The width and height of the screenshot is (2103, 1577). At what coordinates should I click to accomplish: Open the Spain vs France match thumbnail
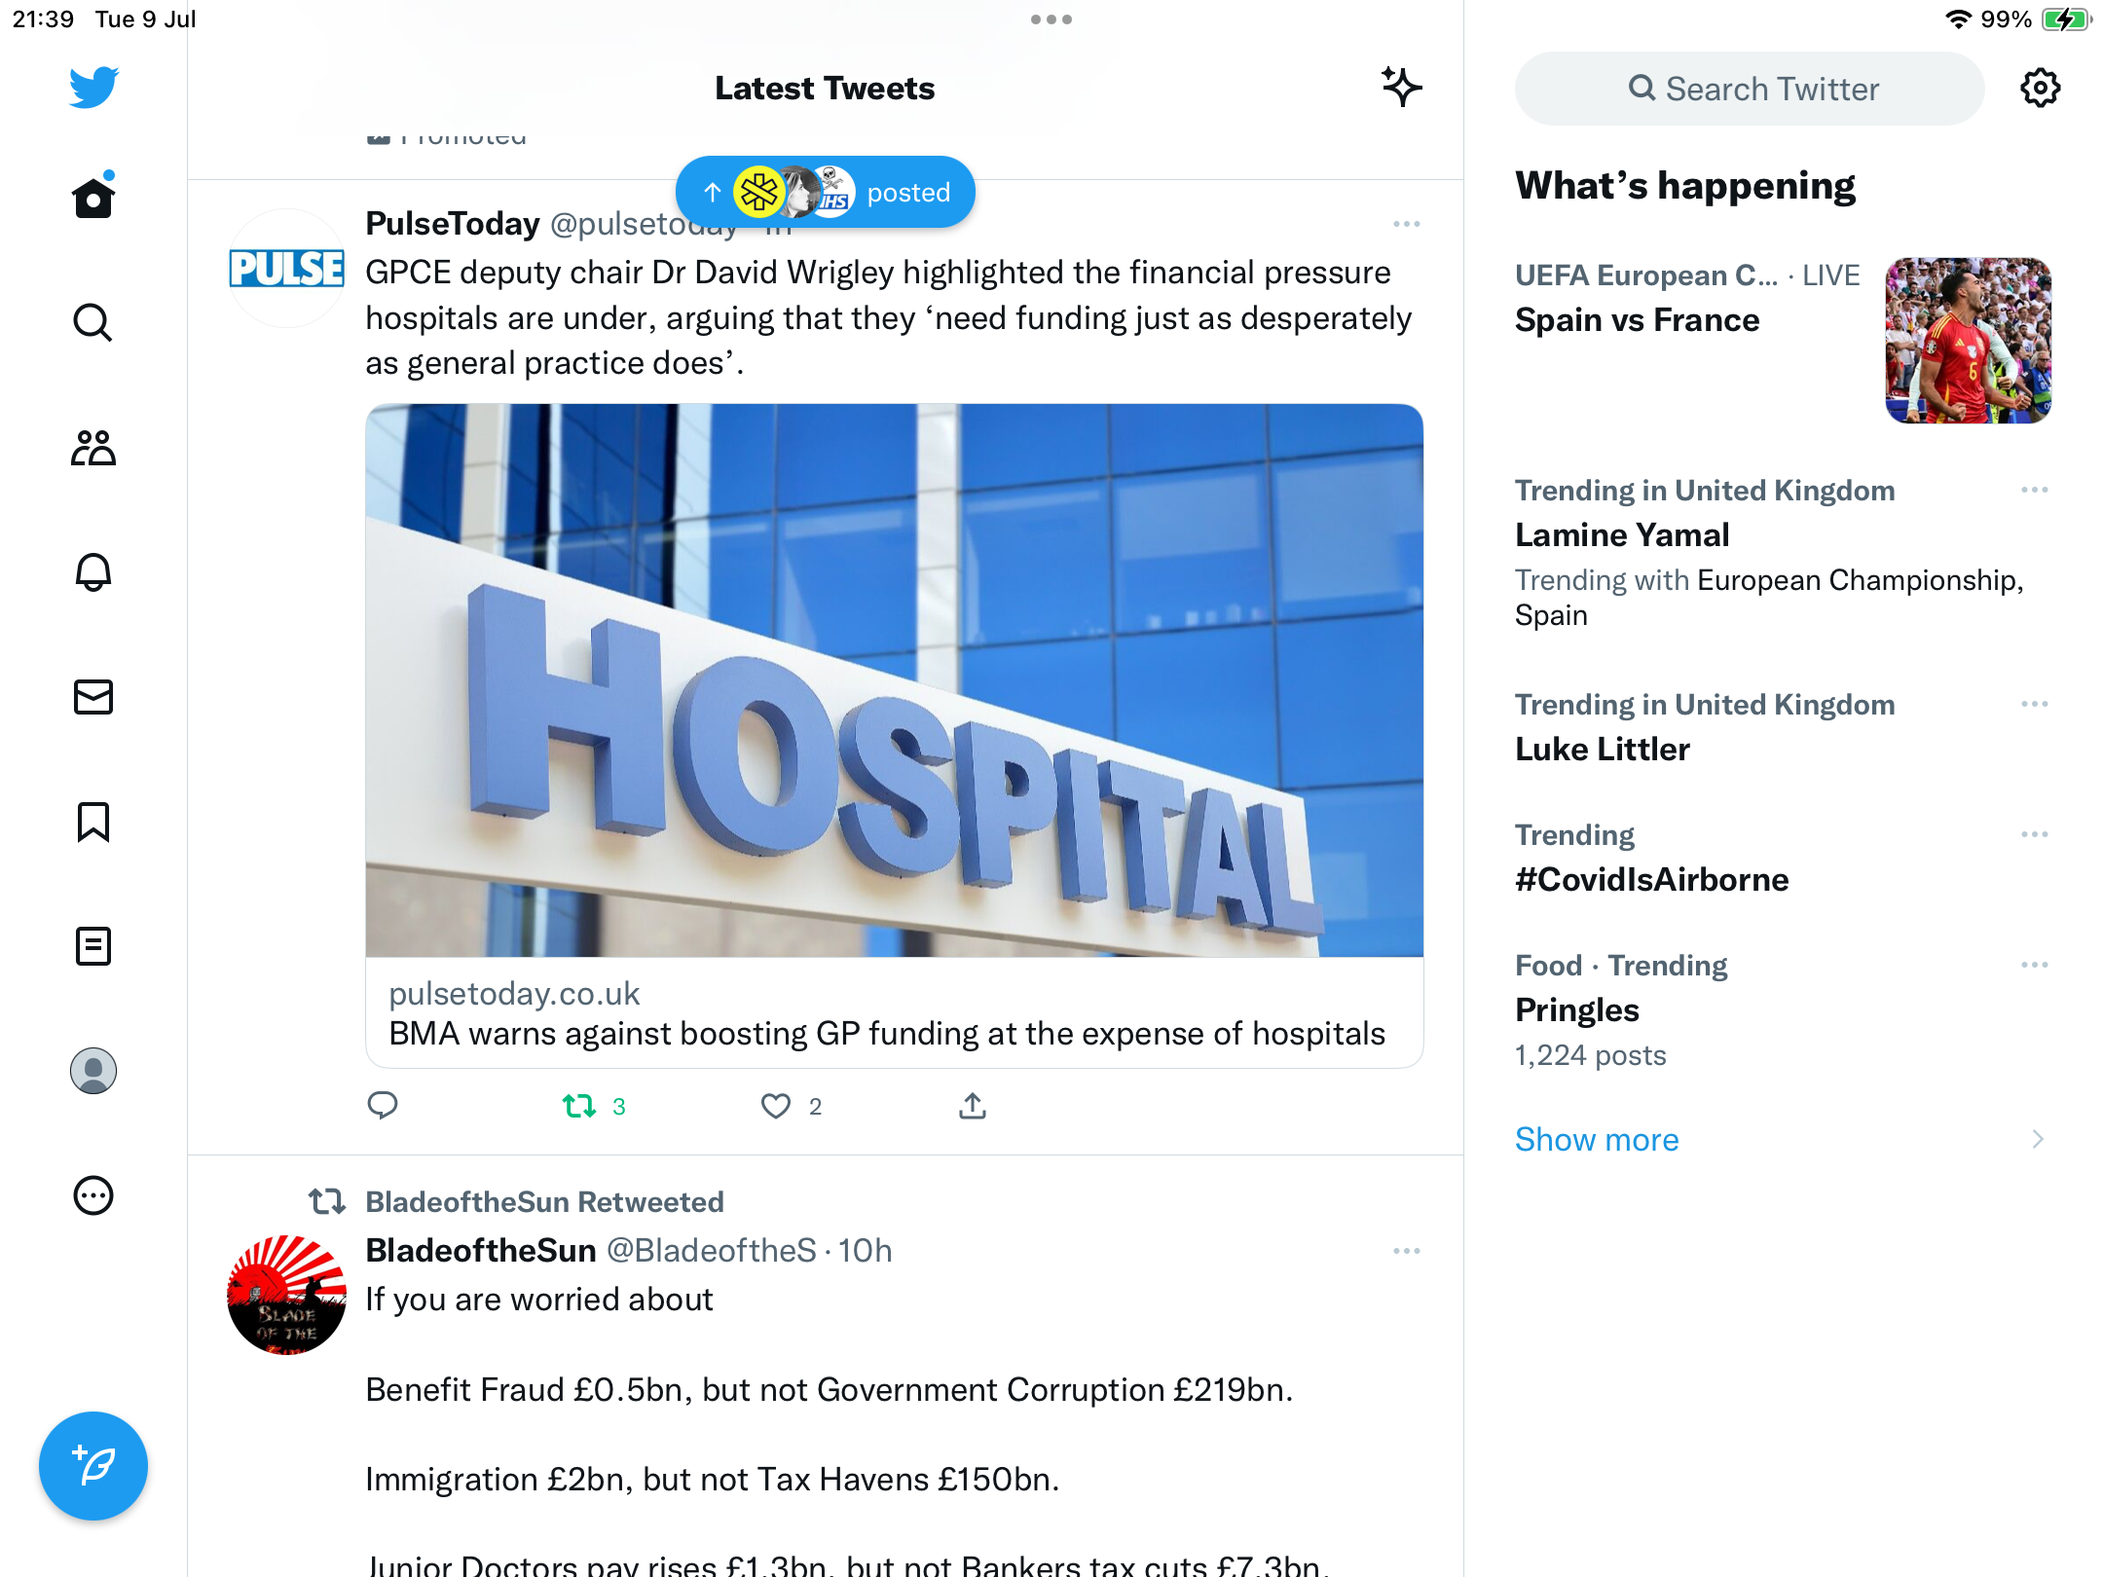1969,341
